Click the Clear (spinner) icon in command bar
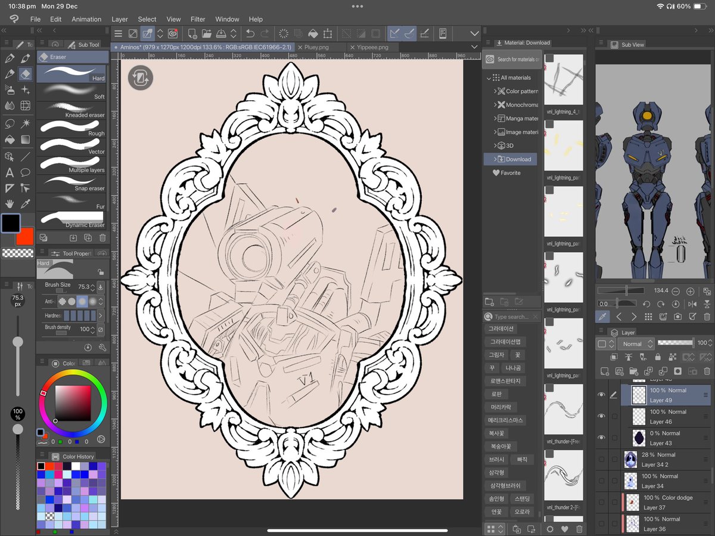 (x=284, y=34)
